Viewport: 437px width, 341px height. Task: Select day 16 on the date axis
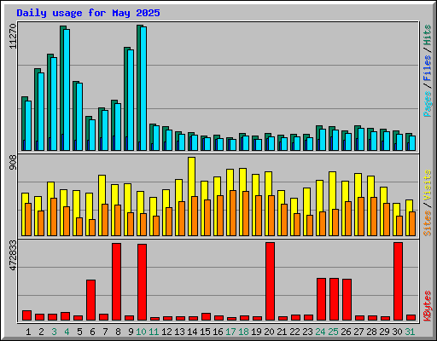[218, 332]
